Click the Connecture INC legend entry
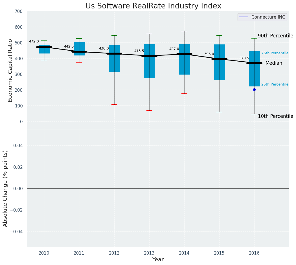This screenshot has width=296, height=265. point(262,17)
